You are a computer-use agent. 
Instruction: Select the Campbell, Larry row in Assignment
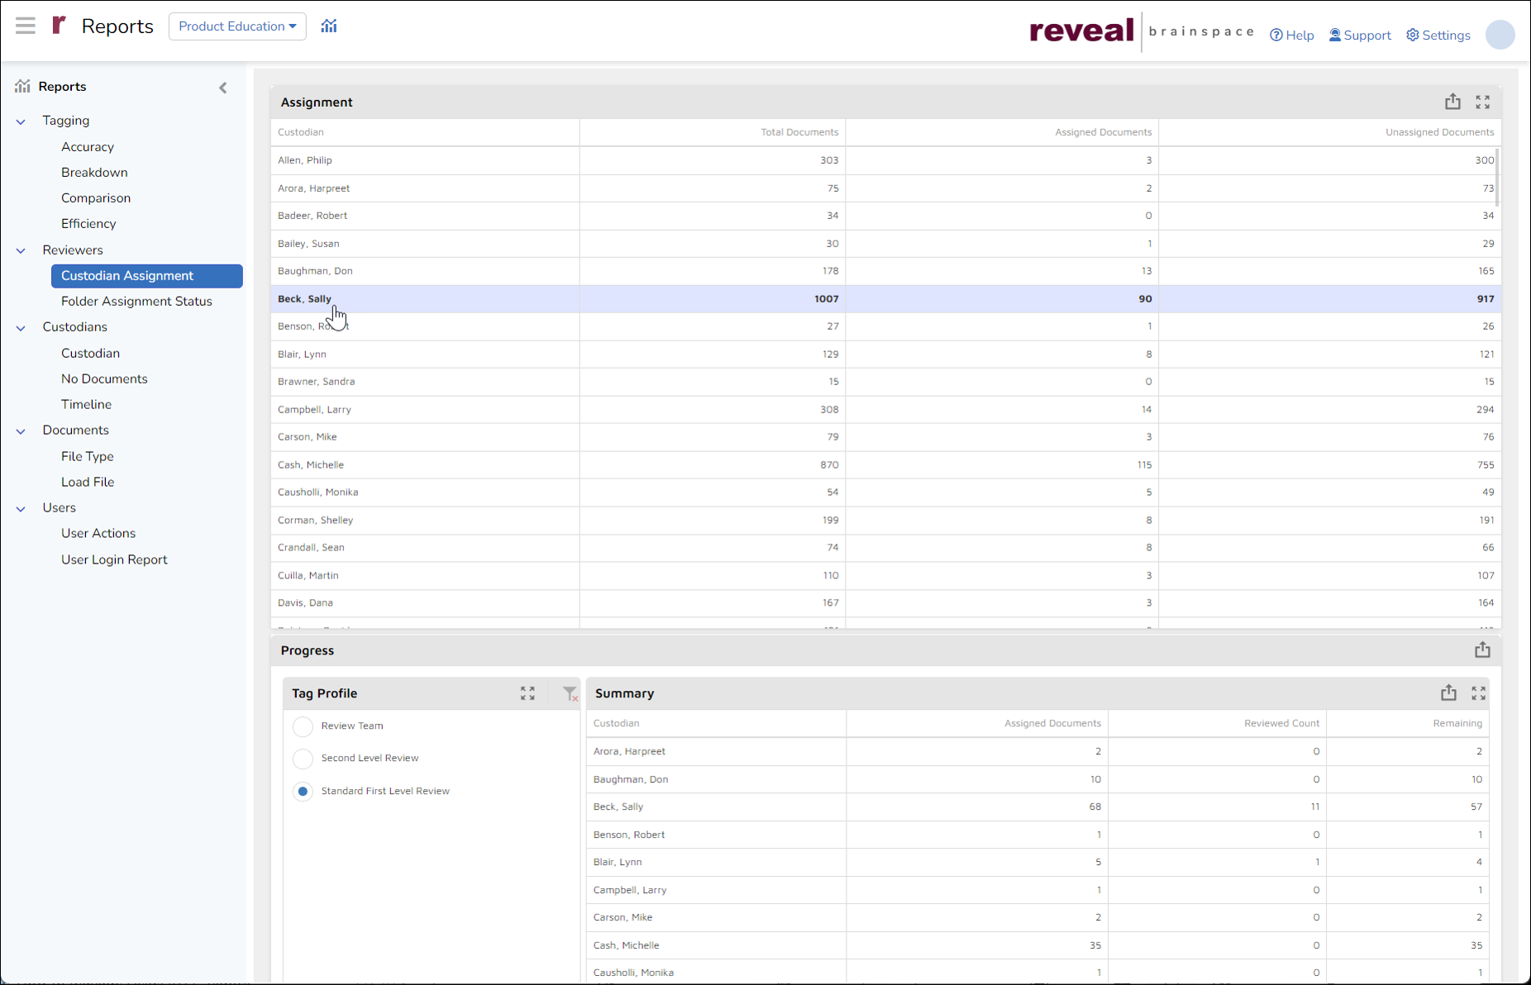click(x=885, y=409)
